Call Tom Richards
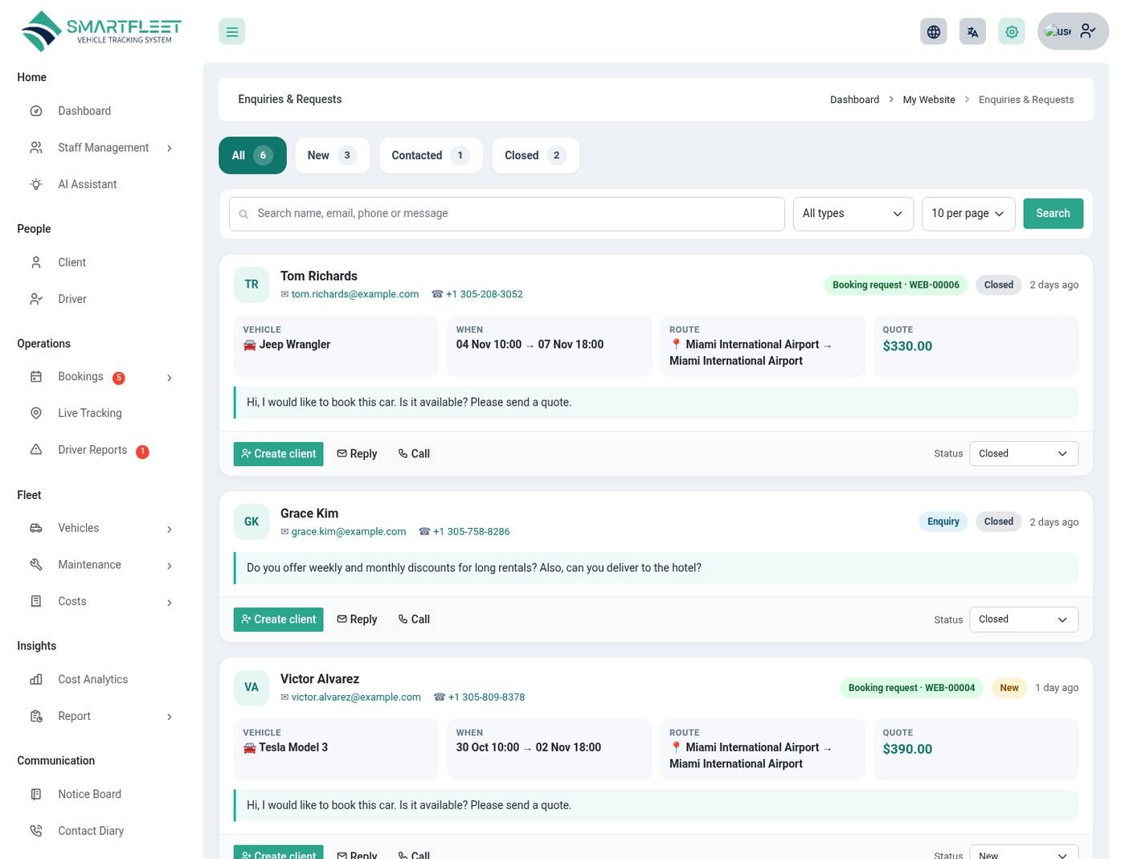Screen dimensions: 1125x859 pos(414,454)
